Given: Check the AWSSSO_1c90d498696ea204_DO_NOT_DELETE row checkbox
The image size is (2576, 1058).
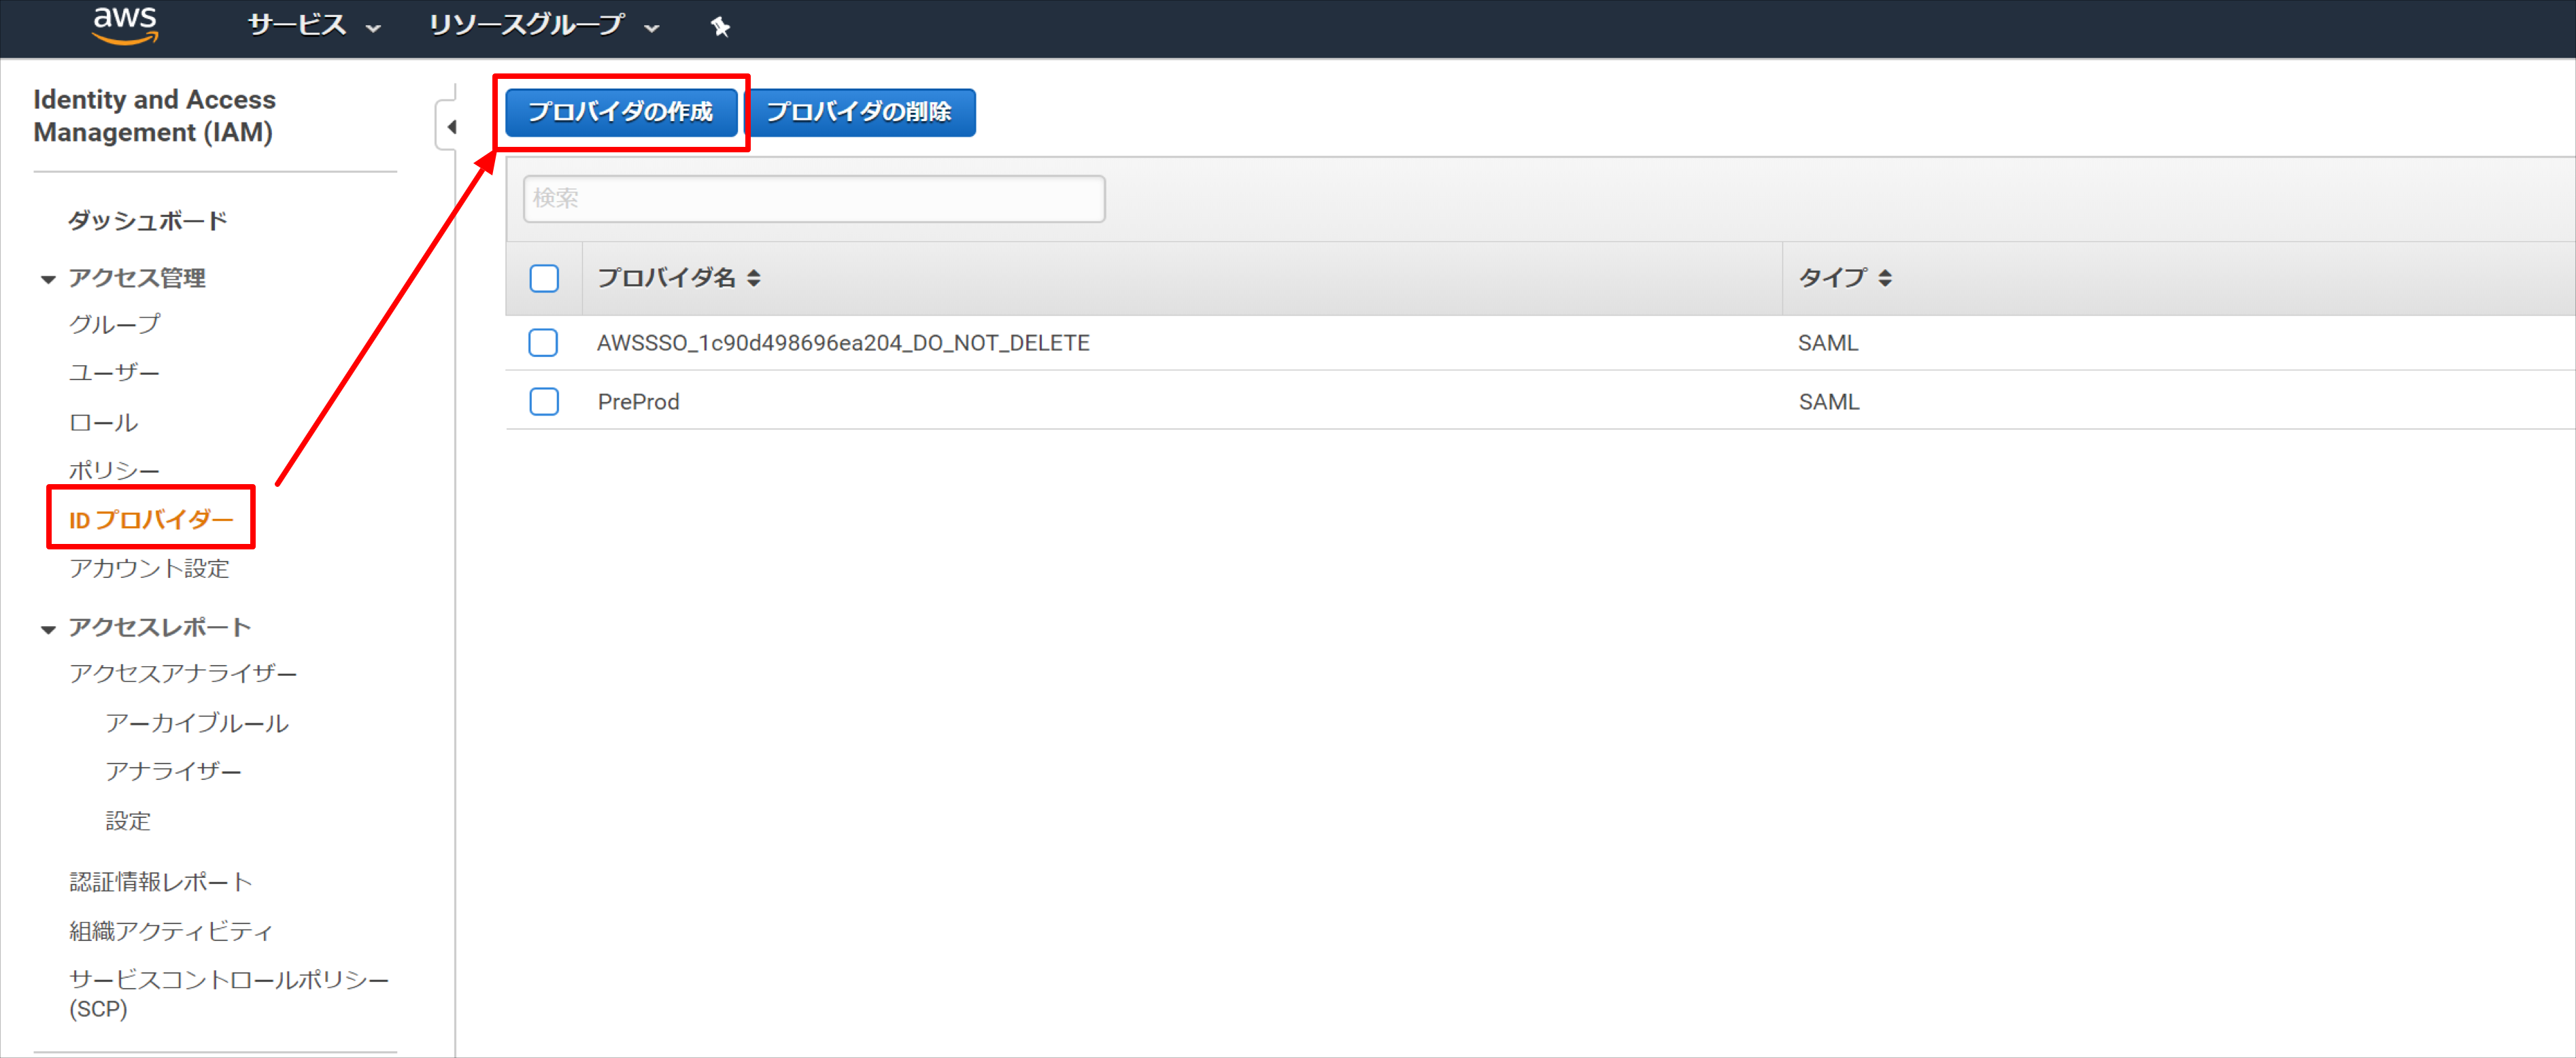Looking at the screenshot, I should click(543, 343).
